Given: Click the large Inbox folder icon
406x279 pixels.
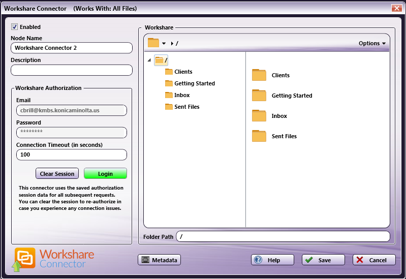Looking at the screenshot, I should pos(259,116).
